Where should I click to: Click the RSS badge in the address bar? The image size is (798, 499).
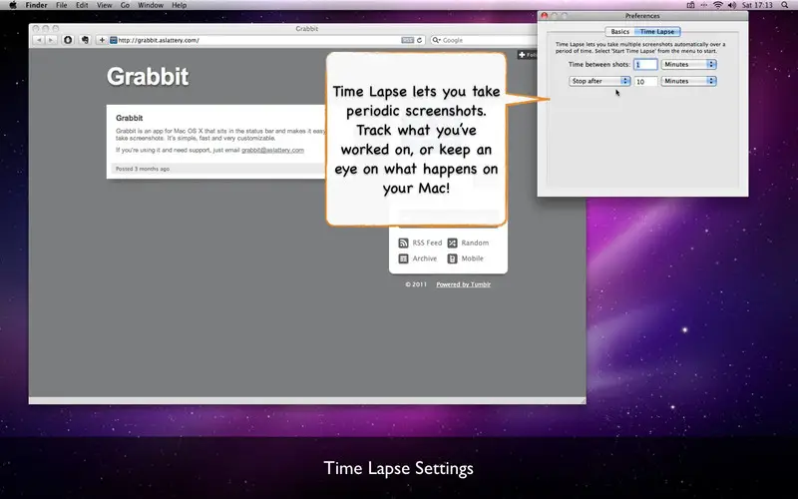point(407,40)
